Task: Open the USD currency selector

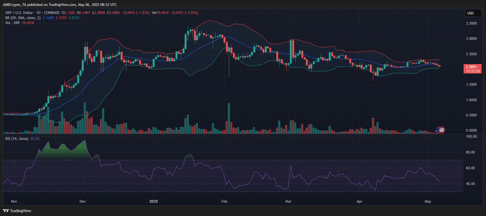Action: (x=473, y=13)
